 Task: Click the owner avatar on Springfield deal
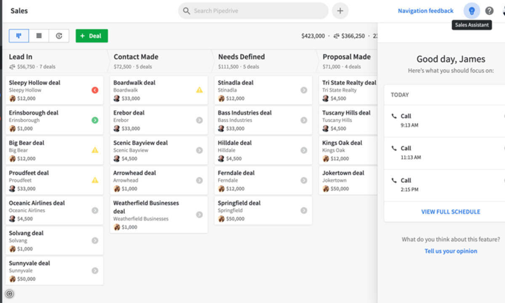[221, 219]
